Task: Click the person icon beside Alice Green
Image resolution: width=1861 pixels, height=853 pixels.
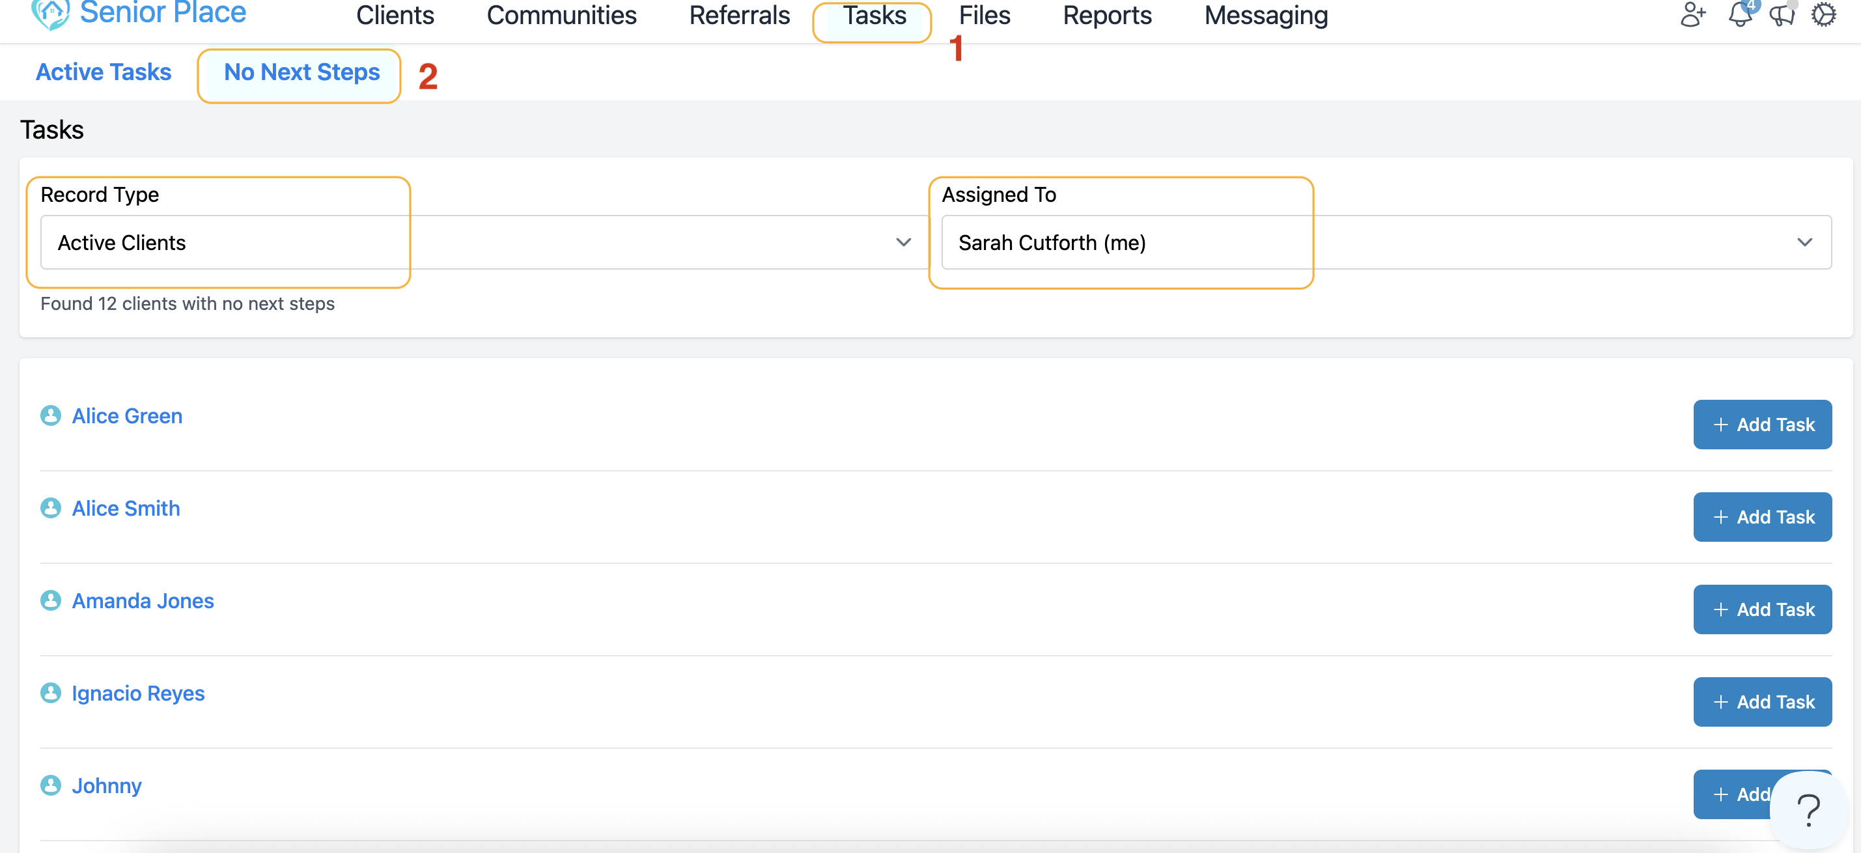Action: tap(51, 415)
